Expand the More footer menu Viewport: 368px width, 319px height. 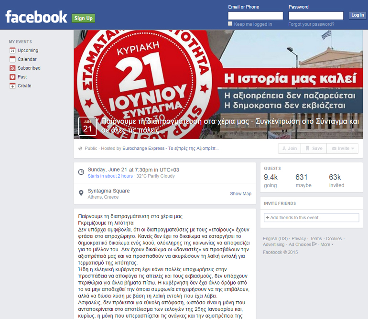(326, 245)
